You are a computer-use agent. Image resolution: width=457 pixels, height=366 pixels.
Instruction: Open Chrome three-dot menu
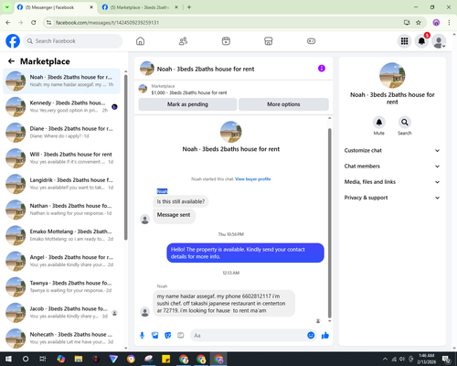(x=449, y=23)
